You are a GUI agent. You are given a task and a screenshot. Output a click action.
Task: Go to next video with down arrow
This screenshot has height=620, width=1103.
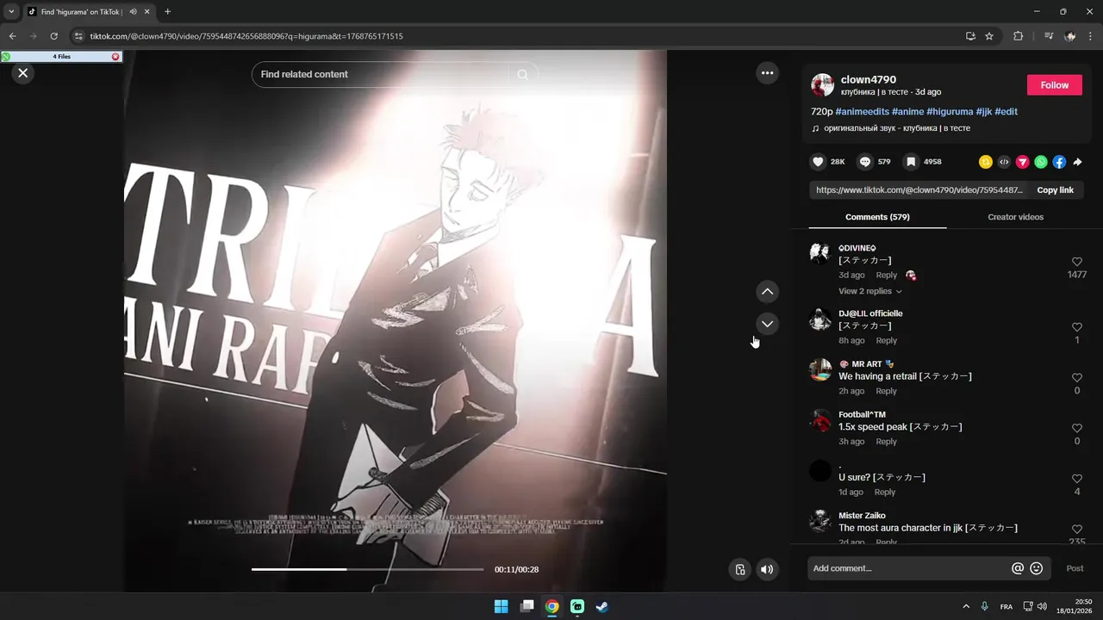pos(767,324)
